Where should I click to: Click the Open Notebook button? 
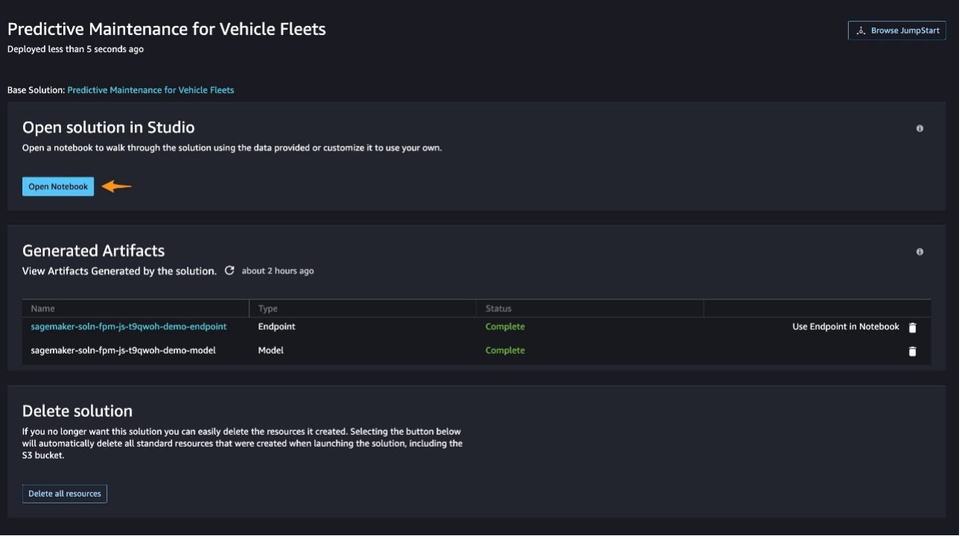(x=58, y=187)
